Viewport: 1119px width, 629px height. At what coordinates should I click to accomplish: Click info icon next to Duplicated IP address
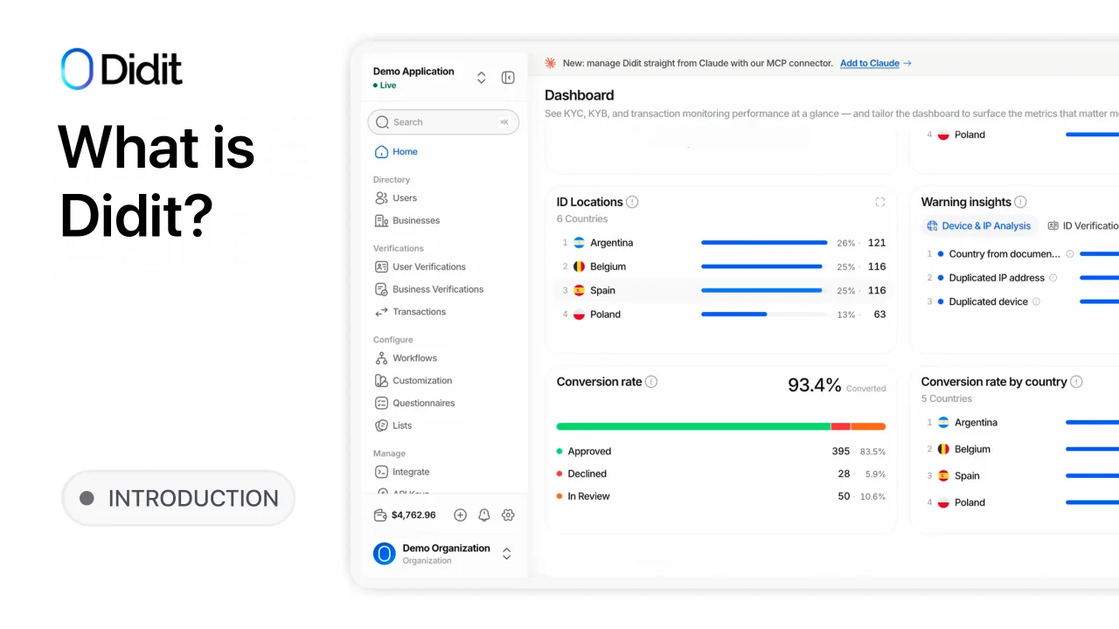point(1053,278)
